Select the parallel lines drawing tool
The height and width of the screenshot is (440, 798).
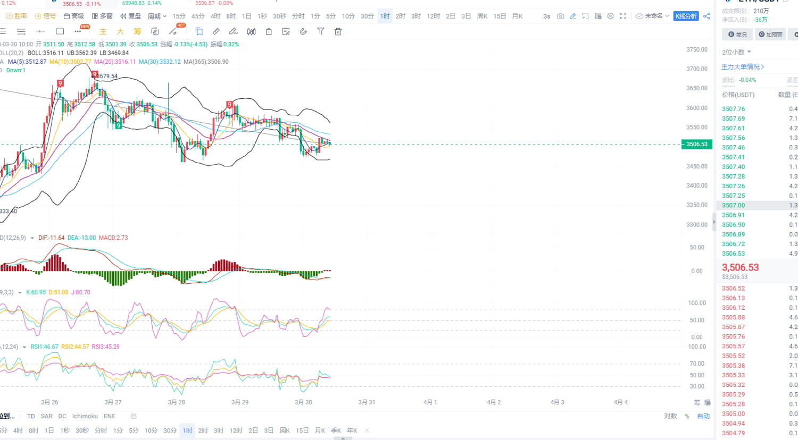tap(21, 31)
